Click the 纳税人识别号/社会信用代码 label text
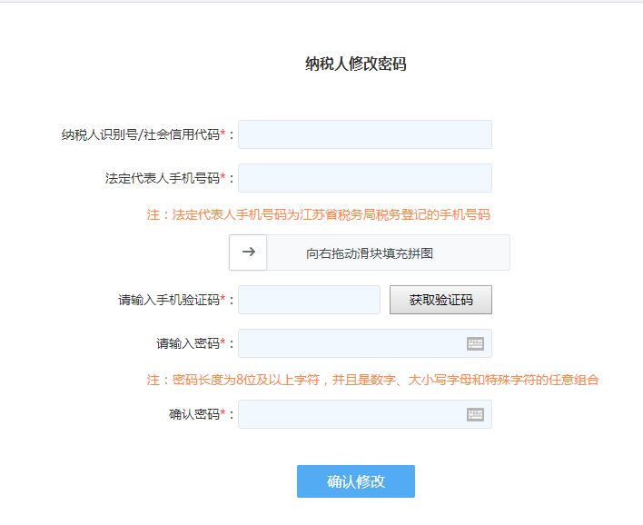The height and width of the screenshot is (525, 643). [140, 134]
